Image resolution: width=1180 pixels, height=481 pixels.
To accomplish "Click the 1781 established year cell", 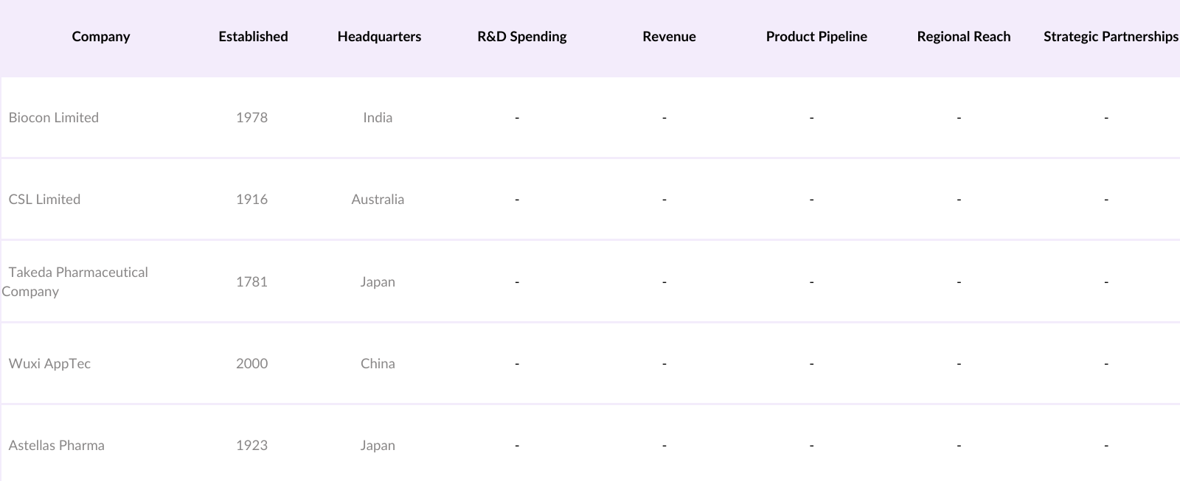I will tap(251, 282).
